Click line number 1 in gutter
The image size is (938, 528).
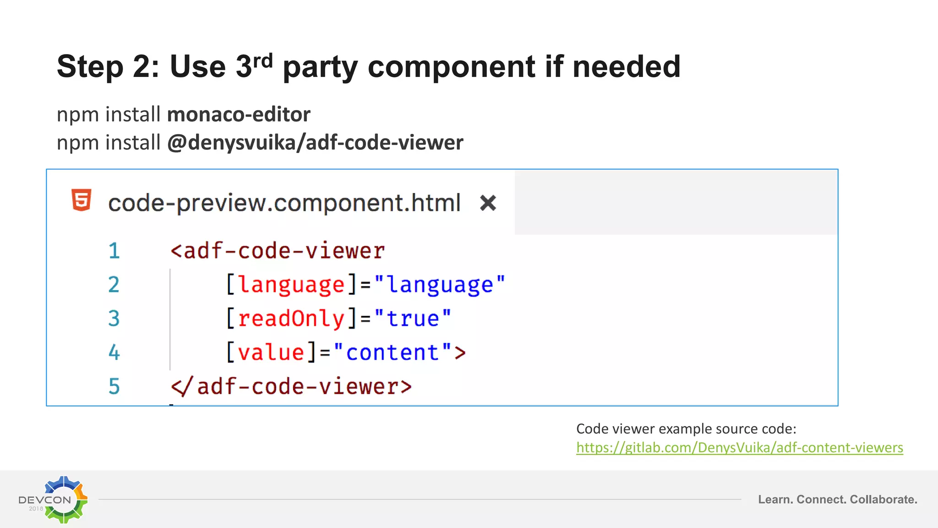pos(114,251)
